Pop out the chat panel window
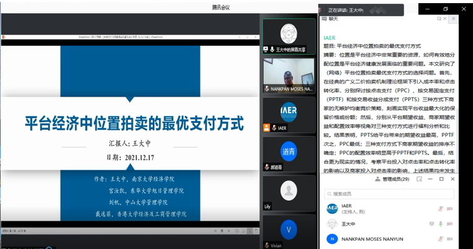This screenshot has width=473, height=249. pos(439,19)
